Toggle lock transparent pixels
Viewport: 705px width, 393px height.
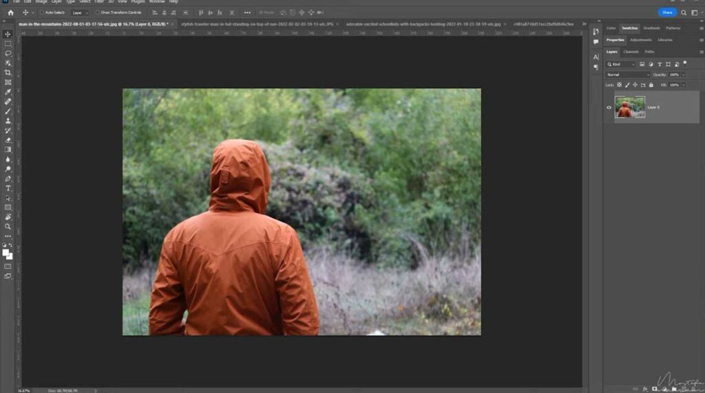tap(619, 85)
